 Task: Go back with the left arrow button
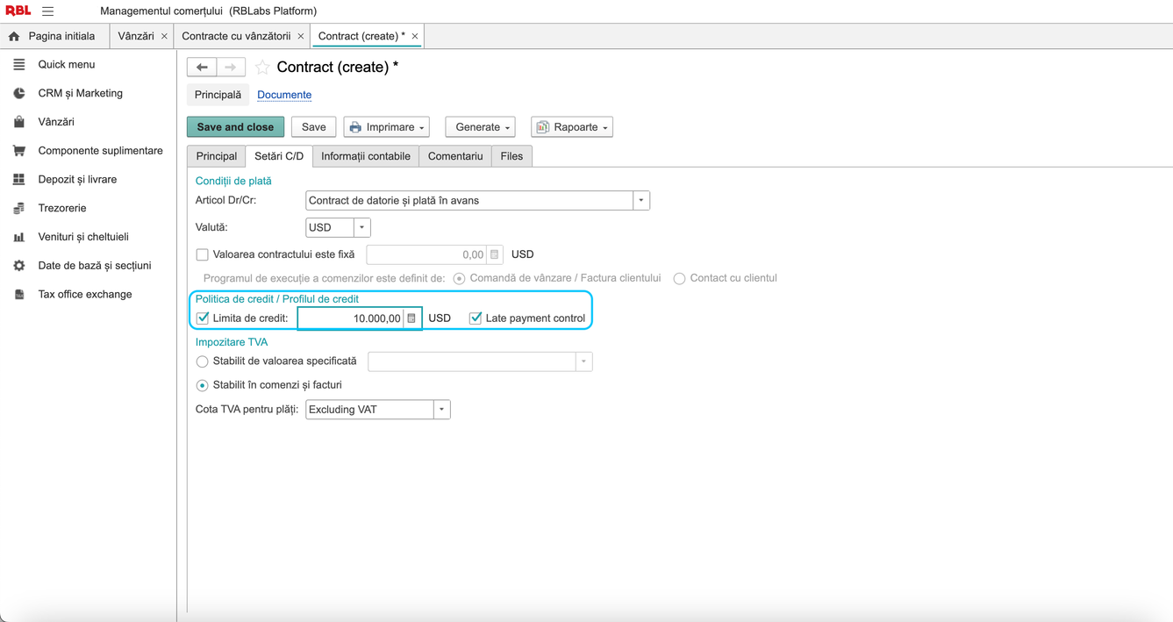click(202, 68)
